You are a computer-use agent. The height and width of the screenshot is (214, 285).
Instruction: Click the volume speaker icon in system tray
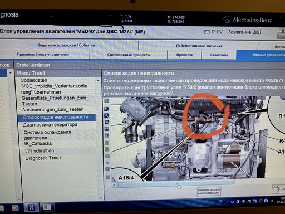244,201
